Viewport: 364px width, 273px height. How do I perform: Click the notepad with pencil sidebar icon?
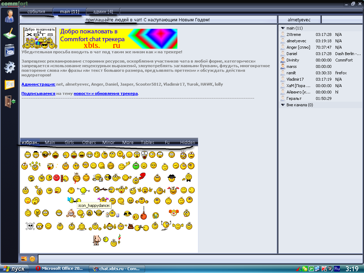click(x=10, y=34)
